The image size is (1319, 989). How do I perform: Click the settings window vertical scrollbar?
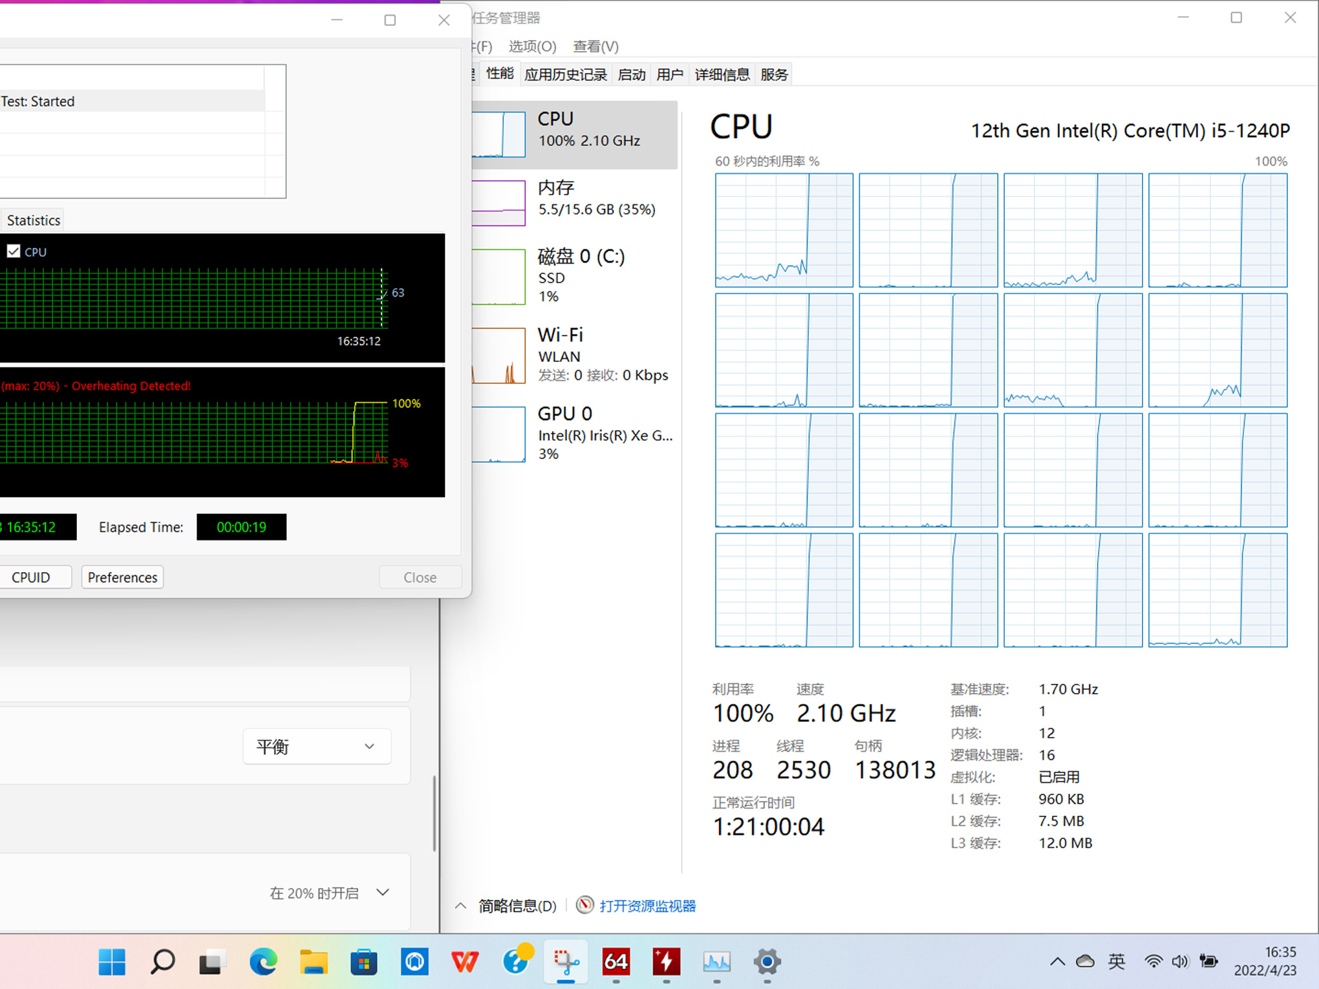pyautogui.click(x=434, y=813)
